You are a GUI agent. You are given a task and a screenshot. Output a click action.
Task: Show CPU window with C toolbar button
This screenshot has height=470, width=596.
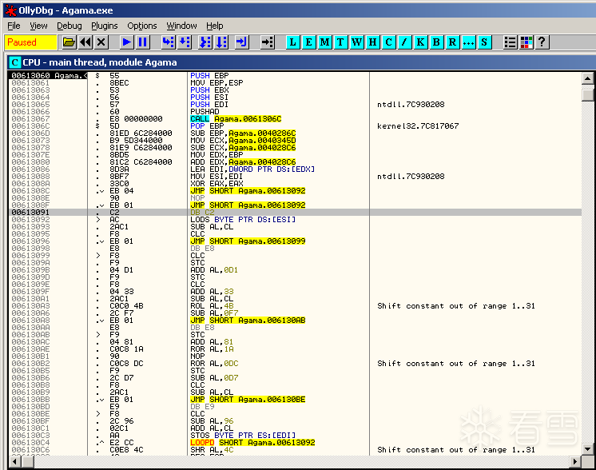coord(388,42)
